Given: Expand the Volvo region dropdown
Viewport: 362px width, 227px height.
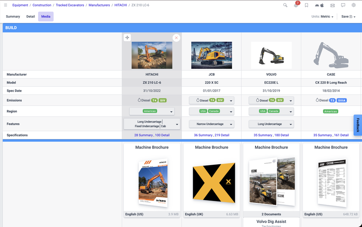Looking at the screenshot, I should point(271,111).
